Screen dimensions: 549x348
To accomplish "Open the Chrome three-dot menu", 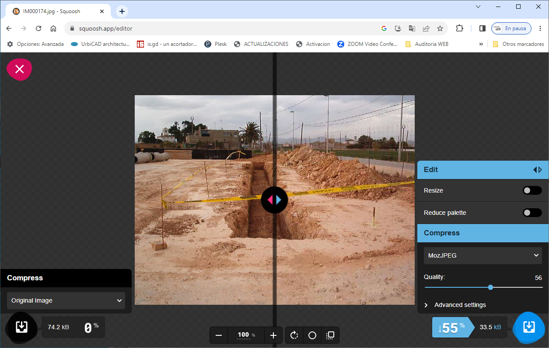I will click(540, 28).
